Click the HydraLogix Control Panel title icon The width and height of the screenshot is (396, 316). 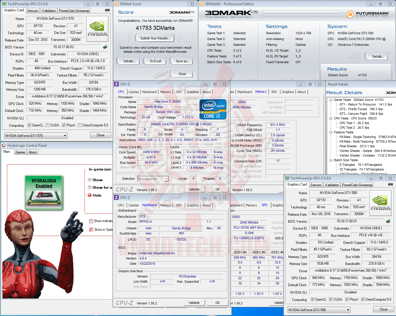click(4, 146)
